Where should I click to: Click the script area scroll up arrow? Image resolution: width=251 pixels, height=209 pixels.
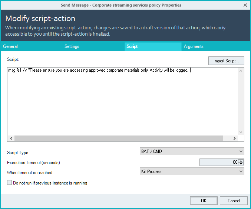(x=241, y=71)
